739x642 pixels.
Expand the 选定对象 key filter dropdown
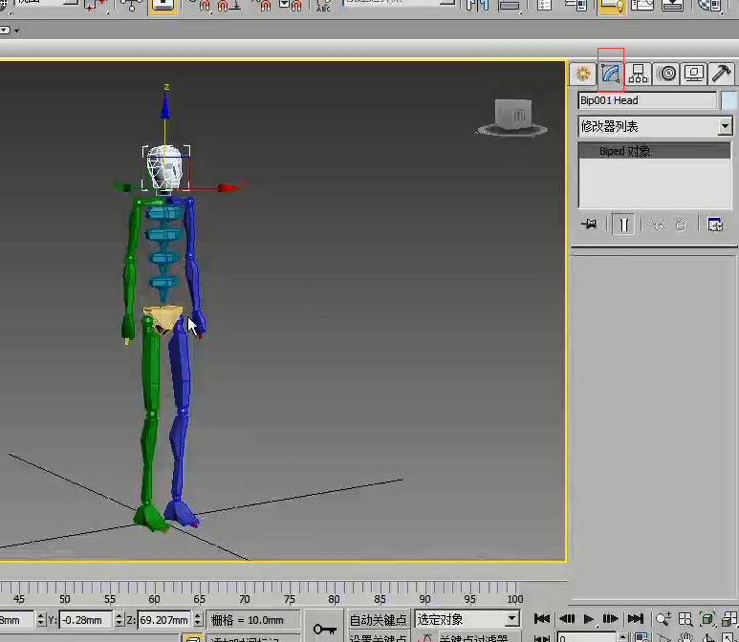coord(511,619)
